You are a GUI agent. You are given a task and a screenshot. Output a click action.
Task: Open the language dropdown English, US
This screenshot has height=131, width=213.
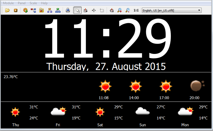[172, 11]
